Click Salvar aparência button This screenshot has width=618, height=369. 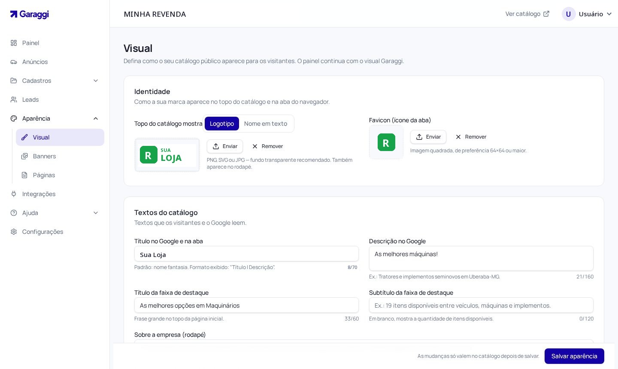click(x=574, y=356)
